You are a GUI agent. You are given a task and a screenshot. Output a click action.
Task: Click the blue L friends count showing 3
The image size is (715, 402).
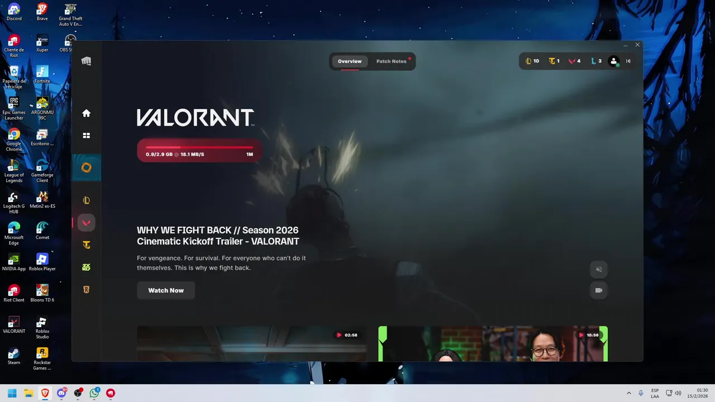coord(596,61)
